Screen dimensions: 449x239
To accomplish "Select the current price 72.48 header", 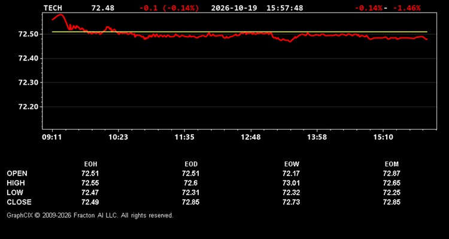I will (103, 8).
